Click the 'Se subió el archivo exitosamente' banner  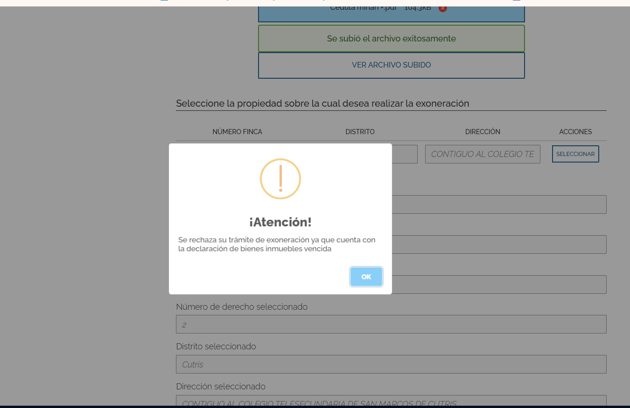point(391,39)
